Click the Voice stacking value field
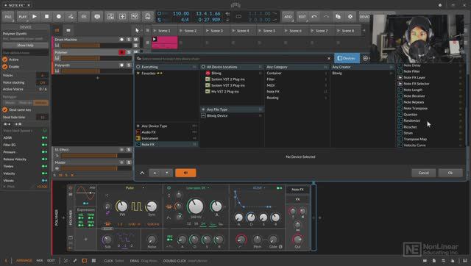 tap(43, 82)
